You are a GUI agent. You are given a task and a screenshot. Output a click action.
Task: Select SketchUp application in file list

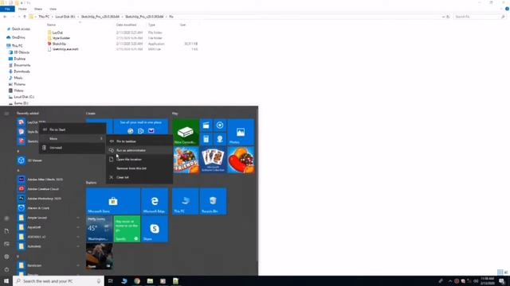(x=59, y=44)
